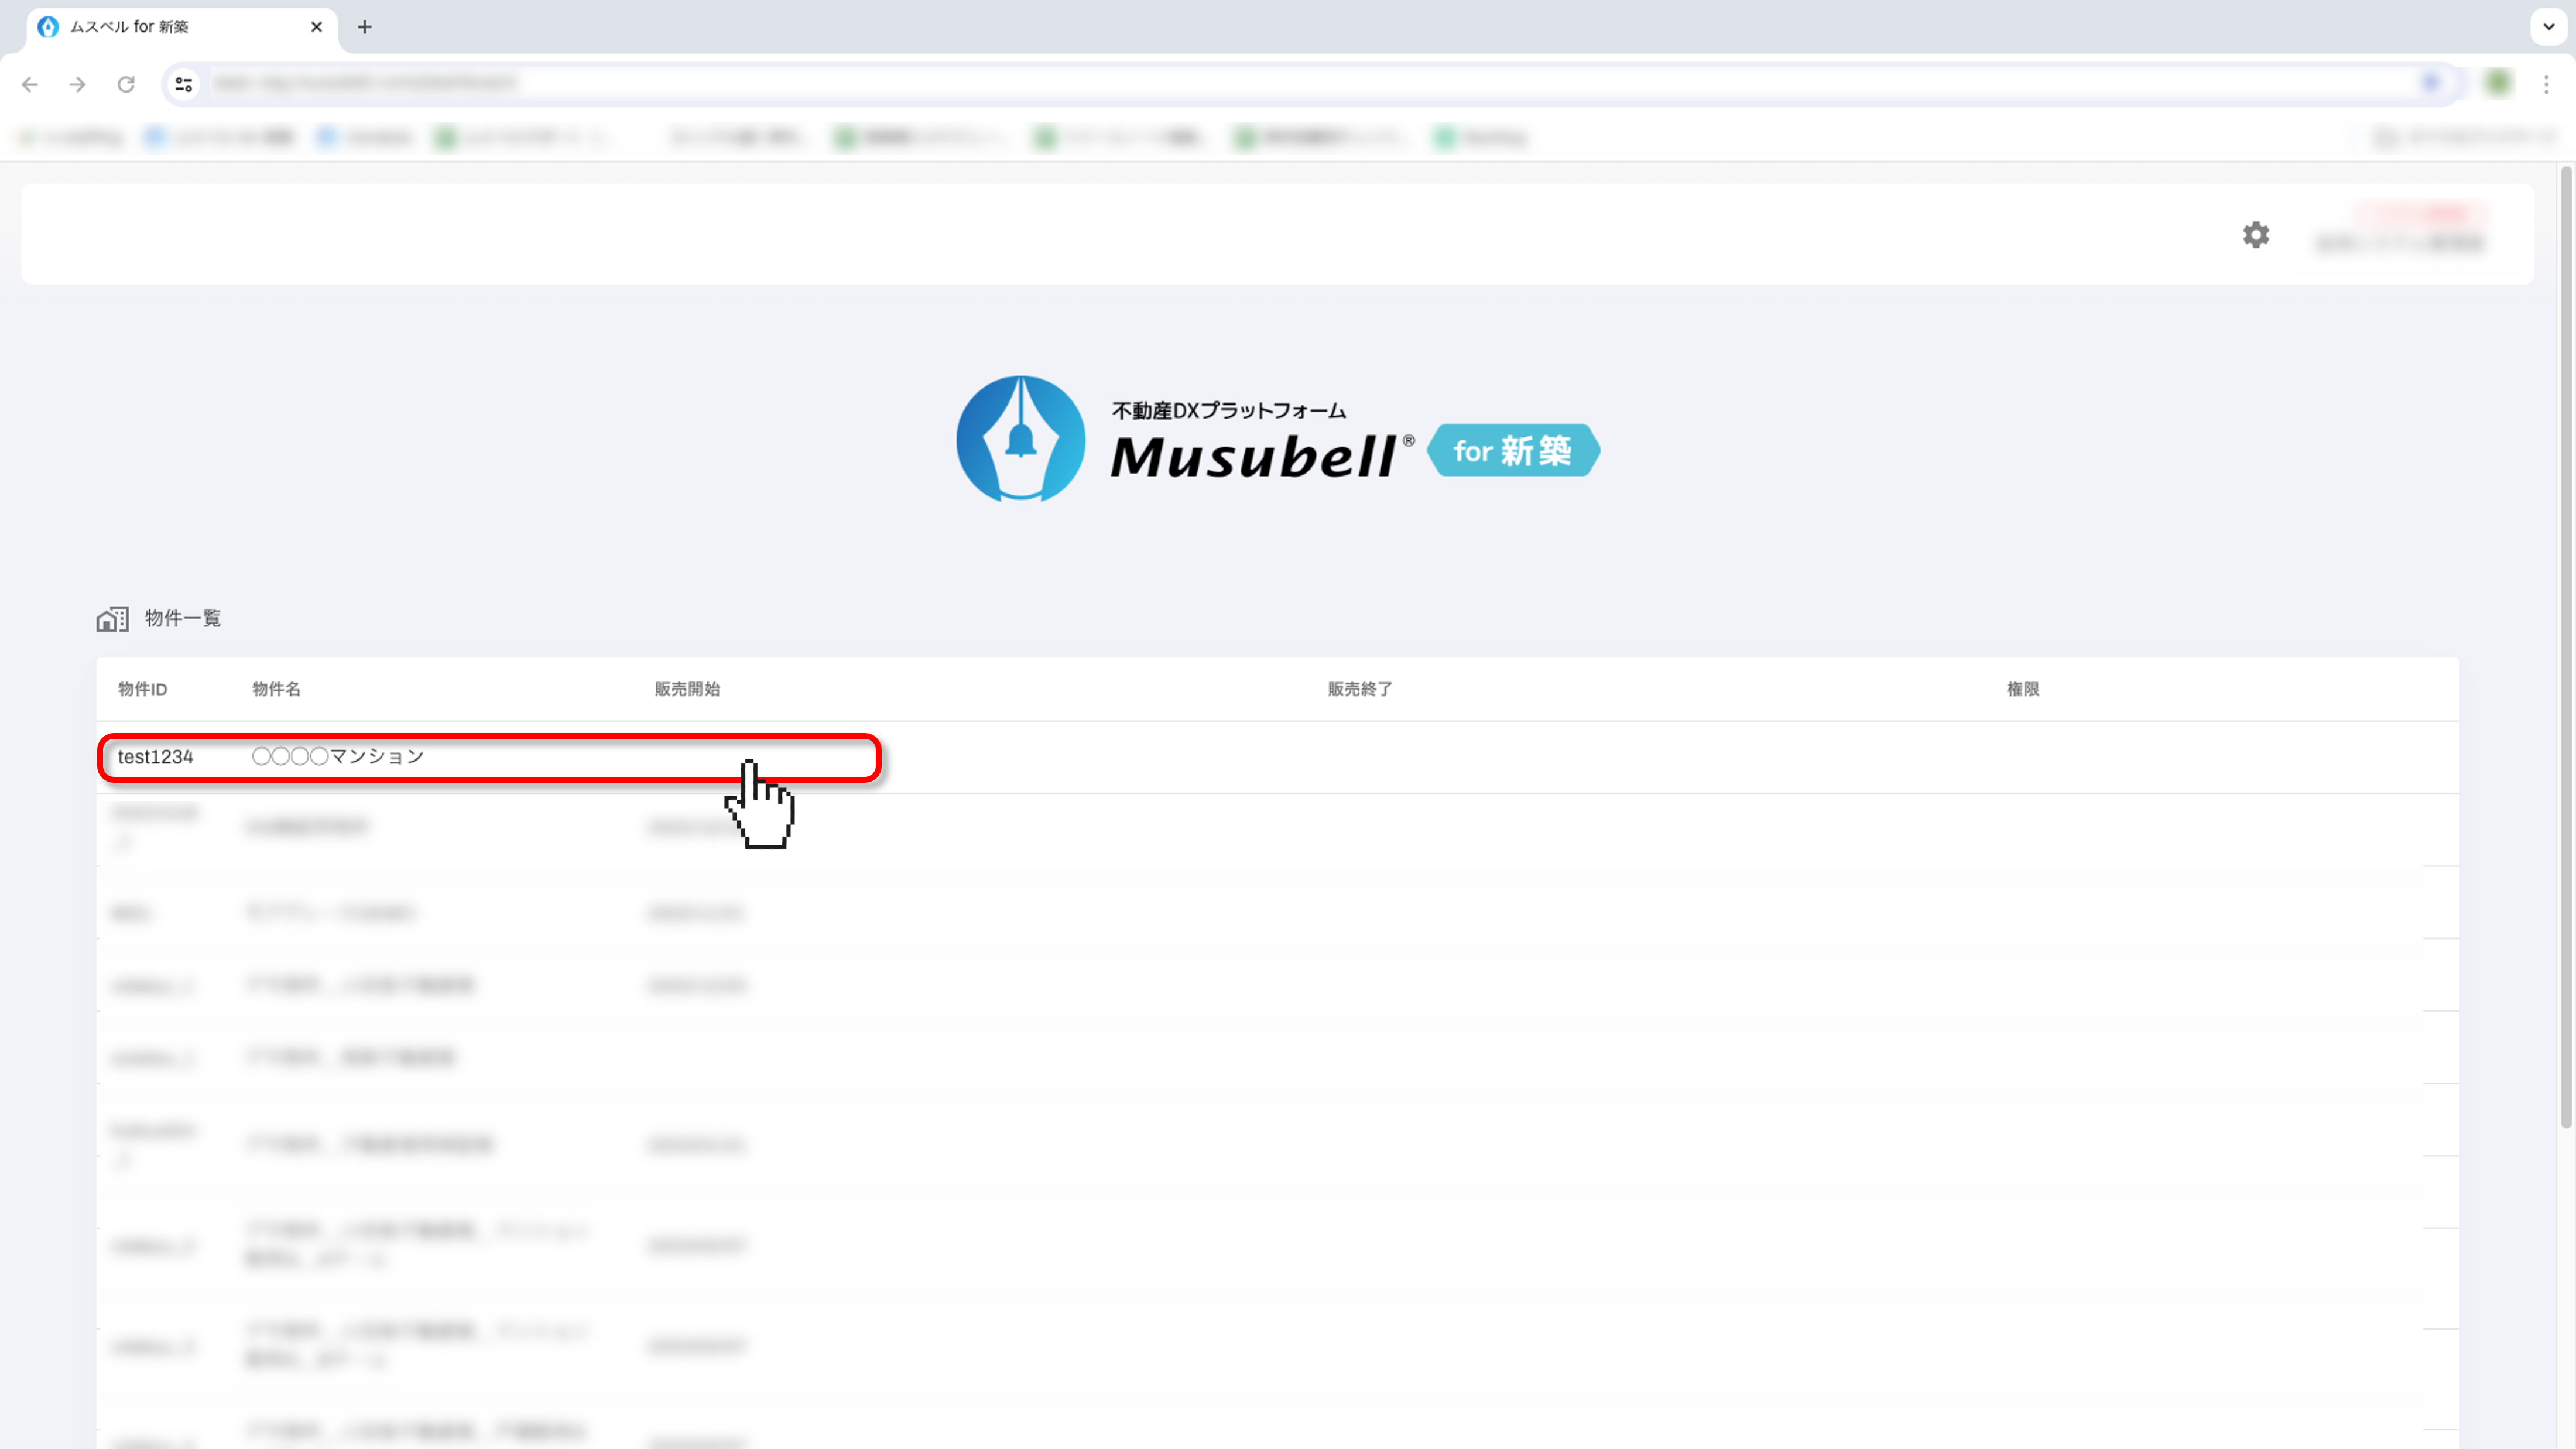Click the 物件名 column header
Image resolution: width=2576 pixels, height=1449 pixels.
[276, 689]
